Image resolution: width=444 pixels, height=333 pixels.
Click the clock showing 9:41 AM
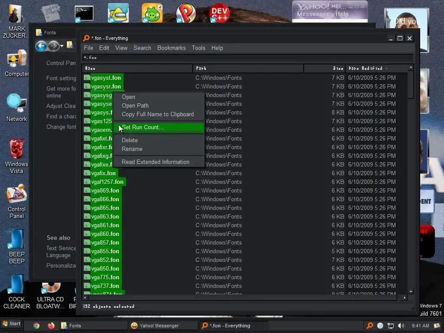pos(420,326)
